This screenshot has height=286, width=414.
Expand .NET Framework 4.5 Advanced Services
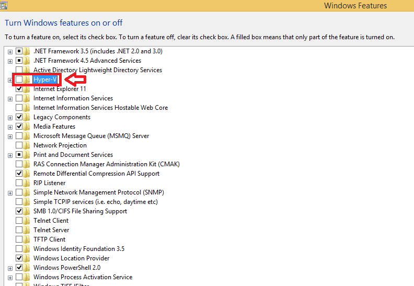(x=10, y=62)
